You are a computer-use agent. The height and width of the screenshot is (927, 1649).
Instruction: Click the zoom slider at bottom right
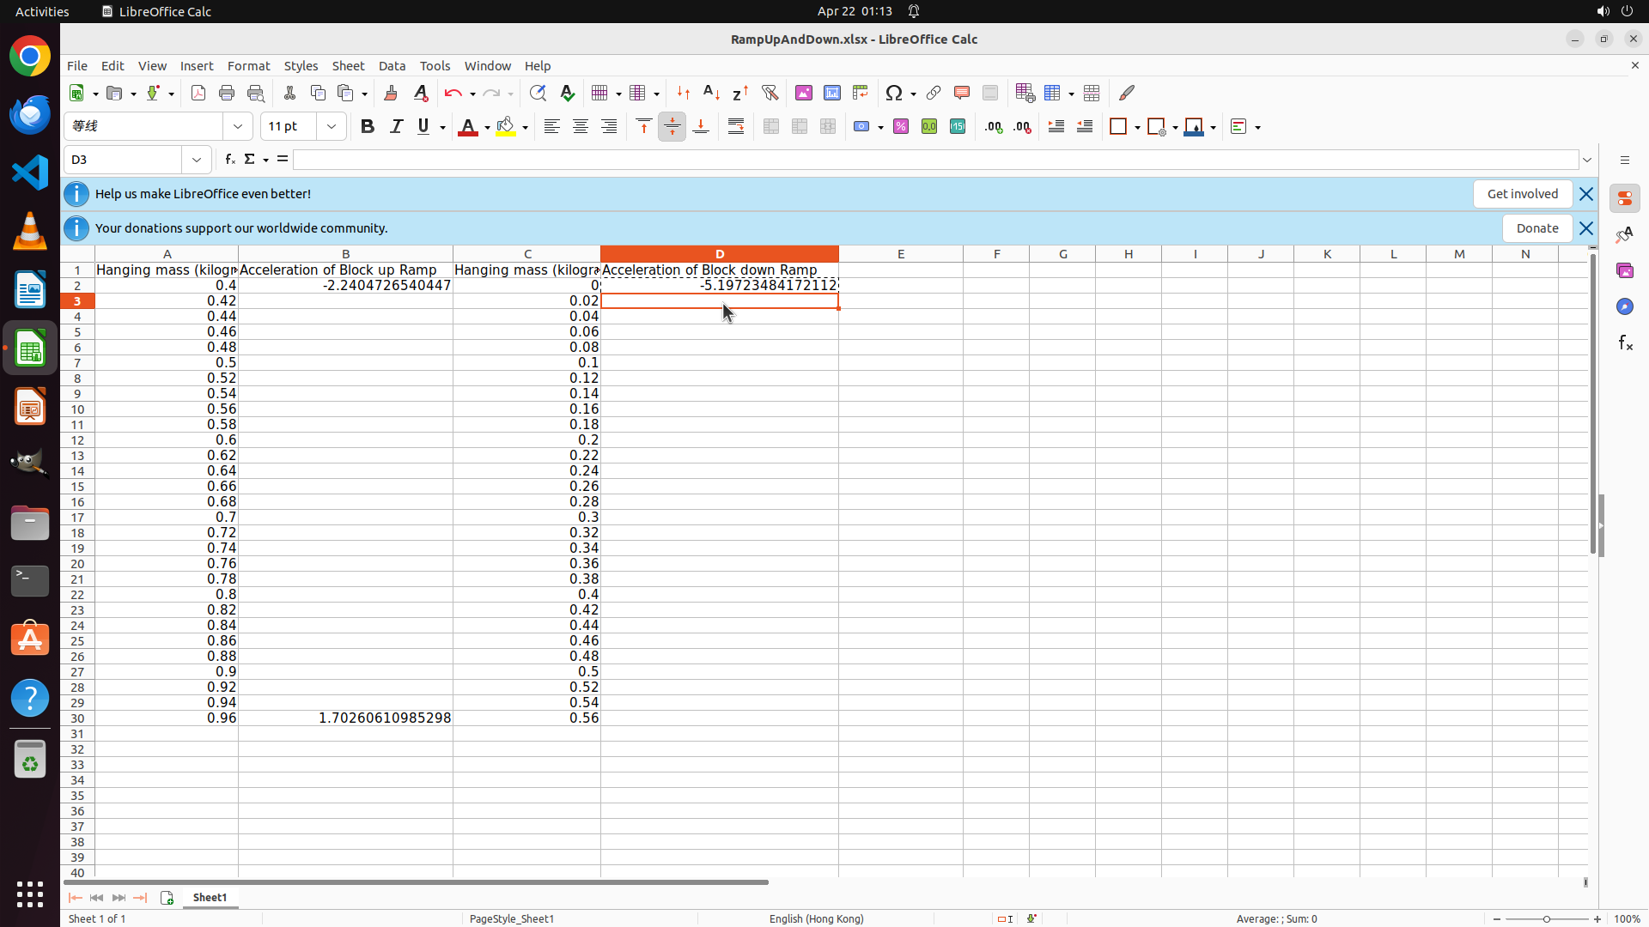pos(1546,919)
